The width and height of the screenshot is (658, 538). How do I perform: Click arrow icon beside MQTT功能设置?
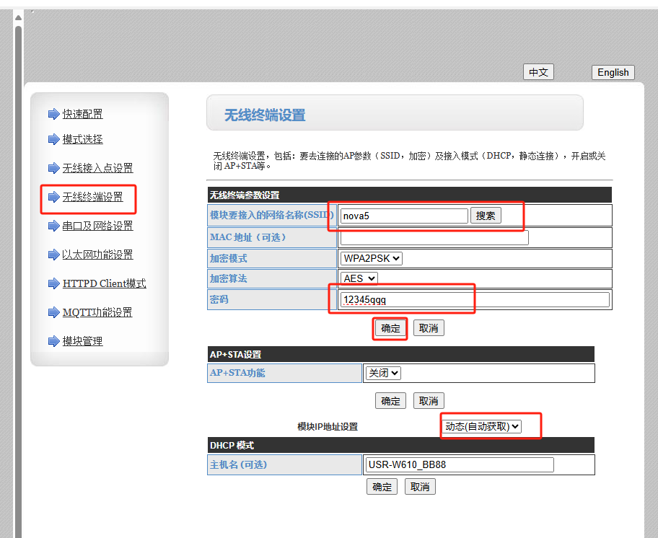(53, 312)
